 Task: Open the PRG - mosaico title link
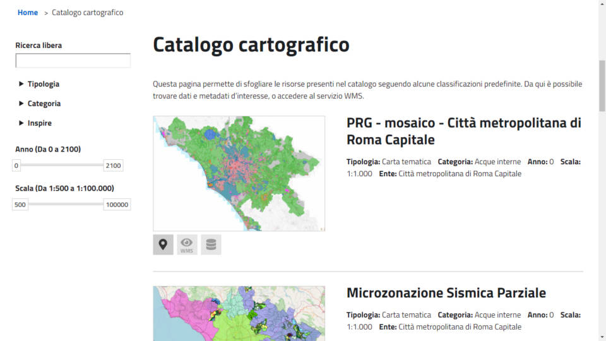click(x=463, y=131)
